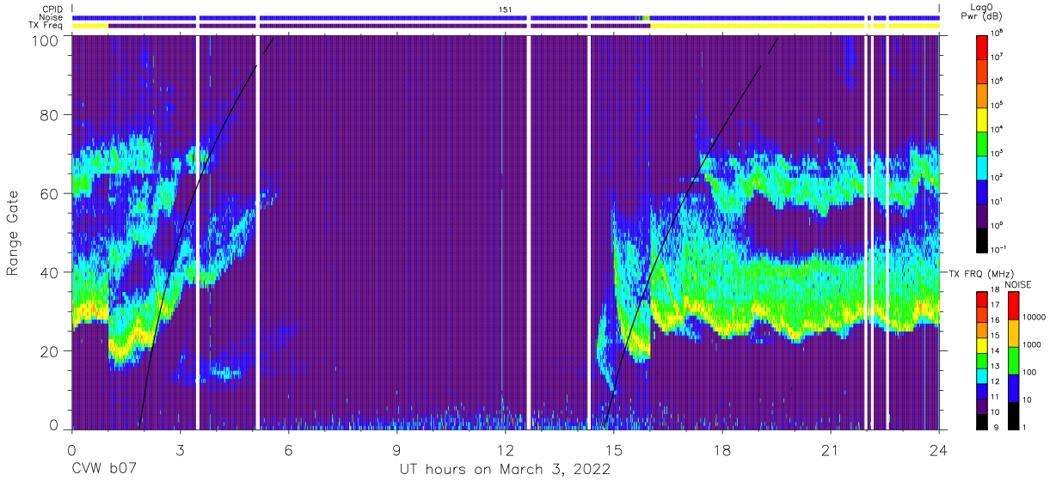
Task: Click the yellow segment of TX FRQ colorbar
Action: click(x=982, y=345)
